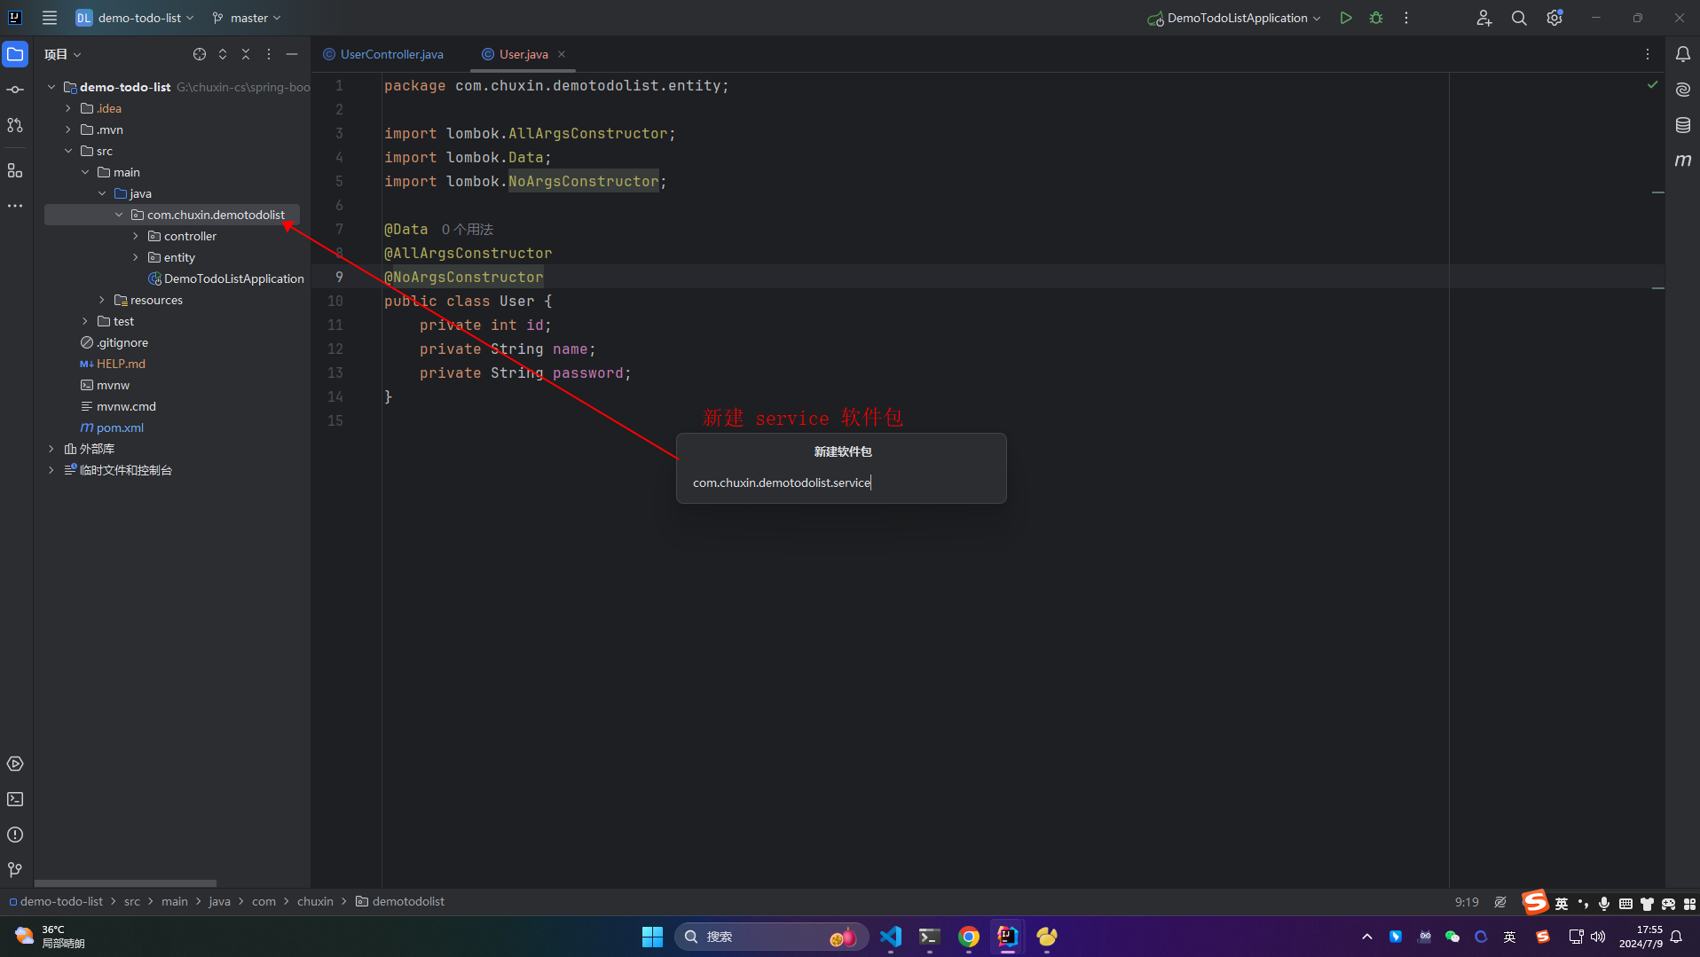
Task: Open project panel options menu
Action: 269,54
